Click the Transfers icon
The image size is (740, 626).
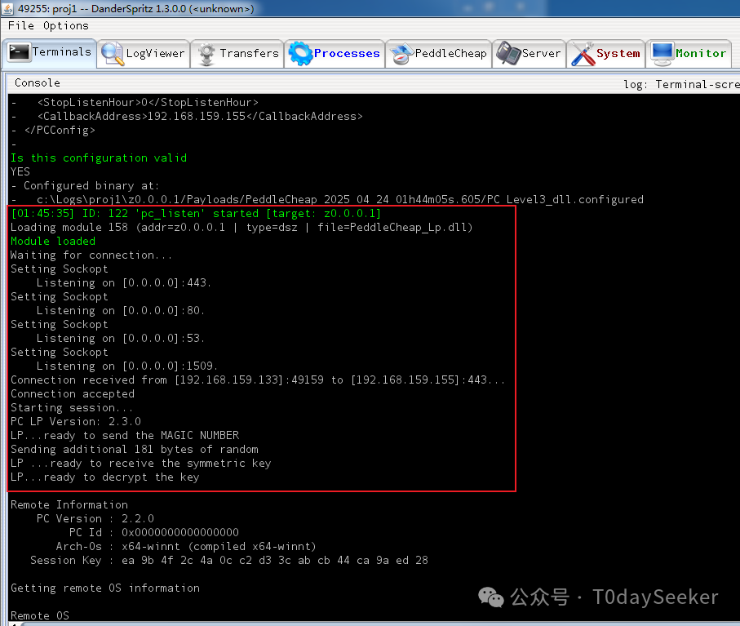point(206,54)
